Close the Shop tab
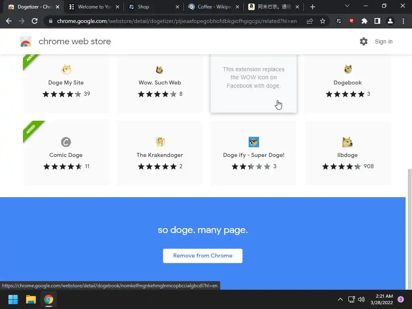The image size is (412, 309). click(177, 7)
